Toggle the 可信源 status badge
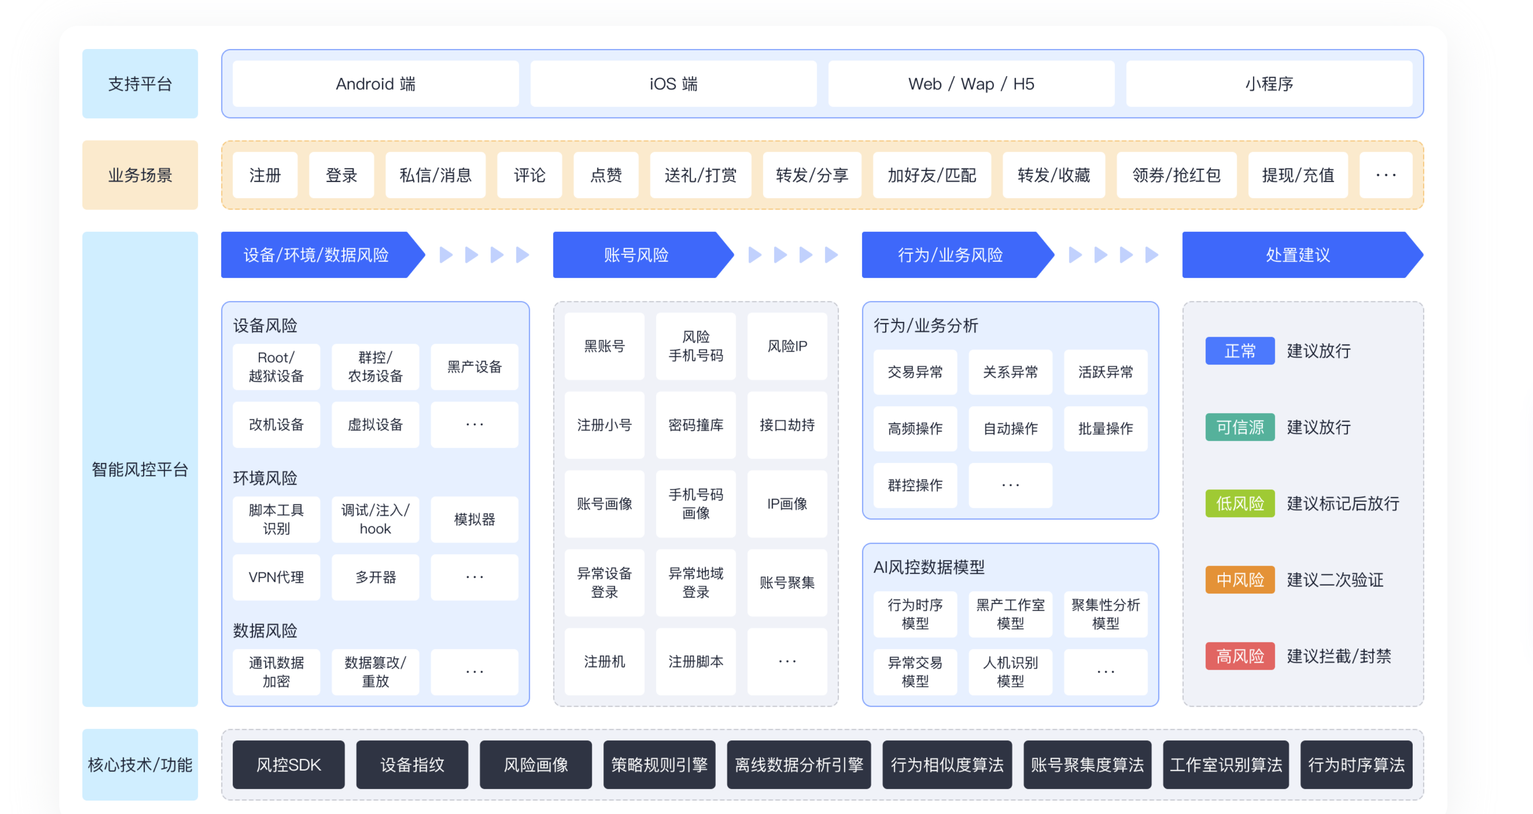Image resolution: width=1533 pixels, height=814 pixels. (1240, 426)
